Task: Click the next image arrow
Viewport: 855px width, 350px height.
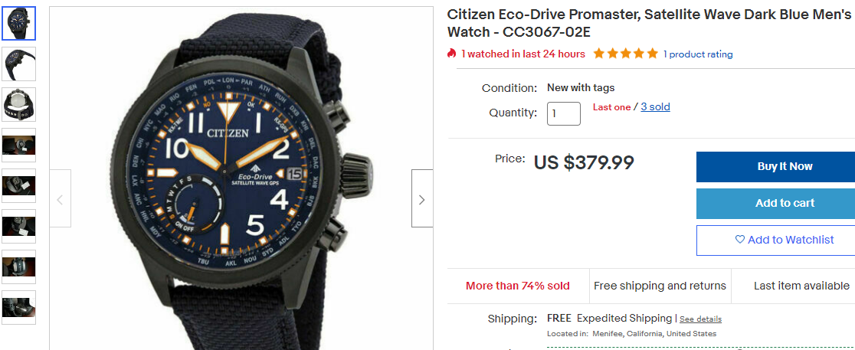Action: (x=421, y=199)
